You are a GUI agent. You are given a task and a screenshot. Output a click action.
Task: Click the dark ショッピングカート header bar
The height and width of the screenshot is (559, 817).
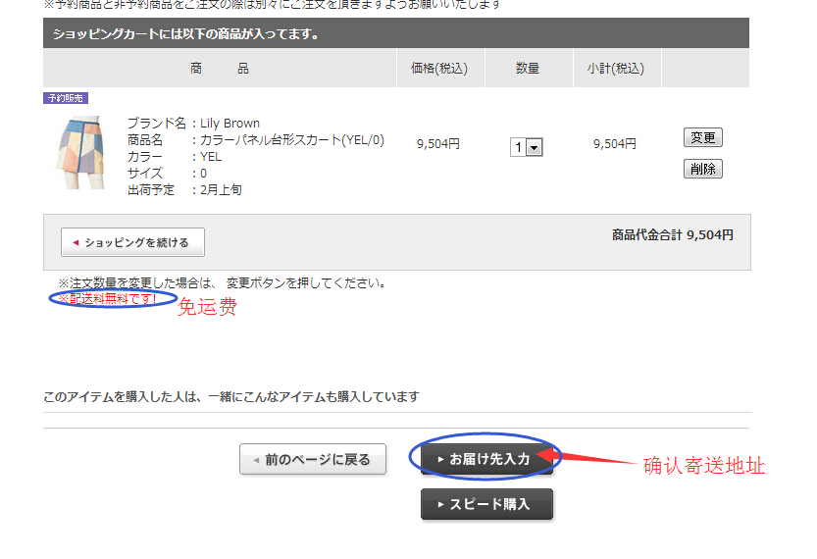coord(396,34)
